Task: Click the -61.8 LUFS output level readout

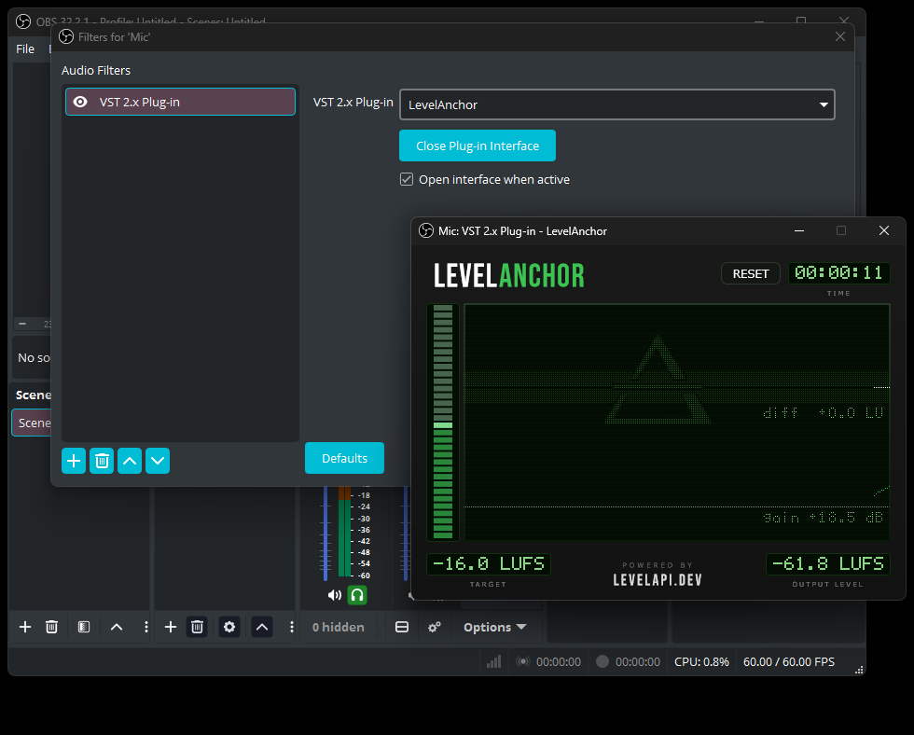Action: pyautogui.click(x=828, y=563)
